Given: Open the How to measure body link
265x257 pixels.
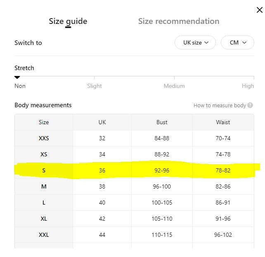Looking at the screenshot, I should 220,105.
